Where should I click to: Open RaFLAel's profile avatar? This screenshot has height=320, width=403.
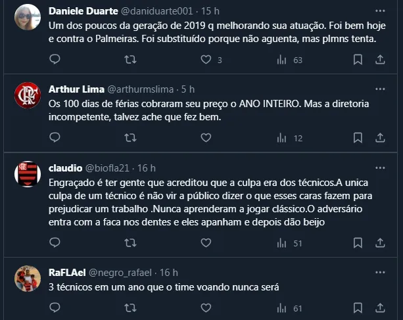[x=28, y=279]
